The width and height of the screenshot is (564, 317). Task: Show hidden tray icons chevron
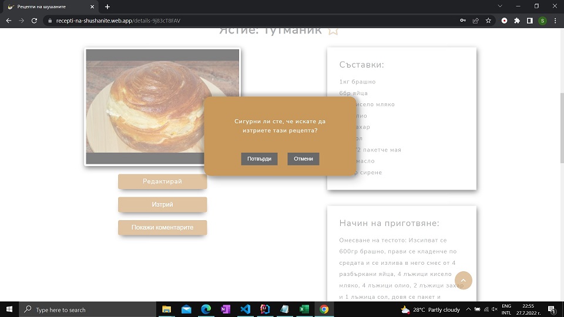click(x=468, y=309)
